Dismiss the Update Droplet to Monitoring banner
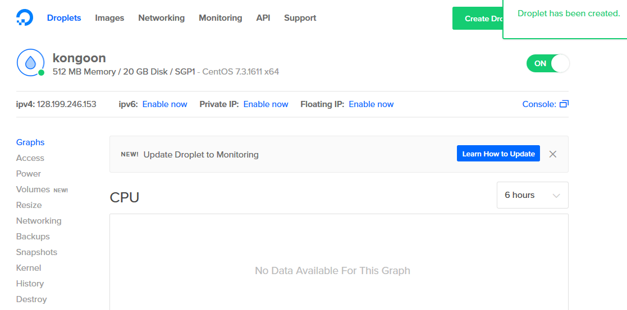Screen dimensions: 627x310 click(552, 154)
